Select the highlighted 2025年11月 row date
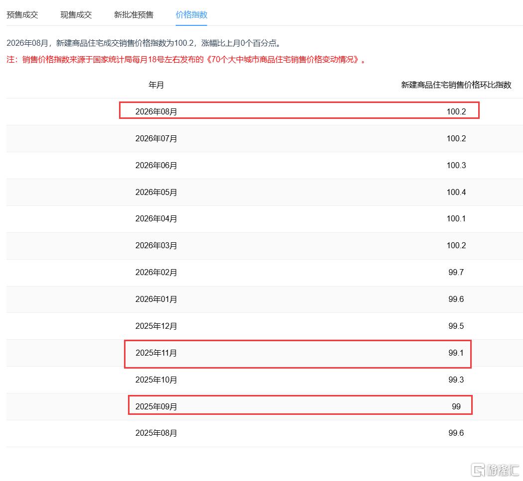The width and height of the screenshot is (523, 481). tap(156, 353)
